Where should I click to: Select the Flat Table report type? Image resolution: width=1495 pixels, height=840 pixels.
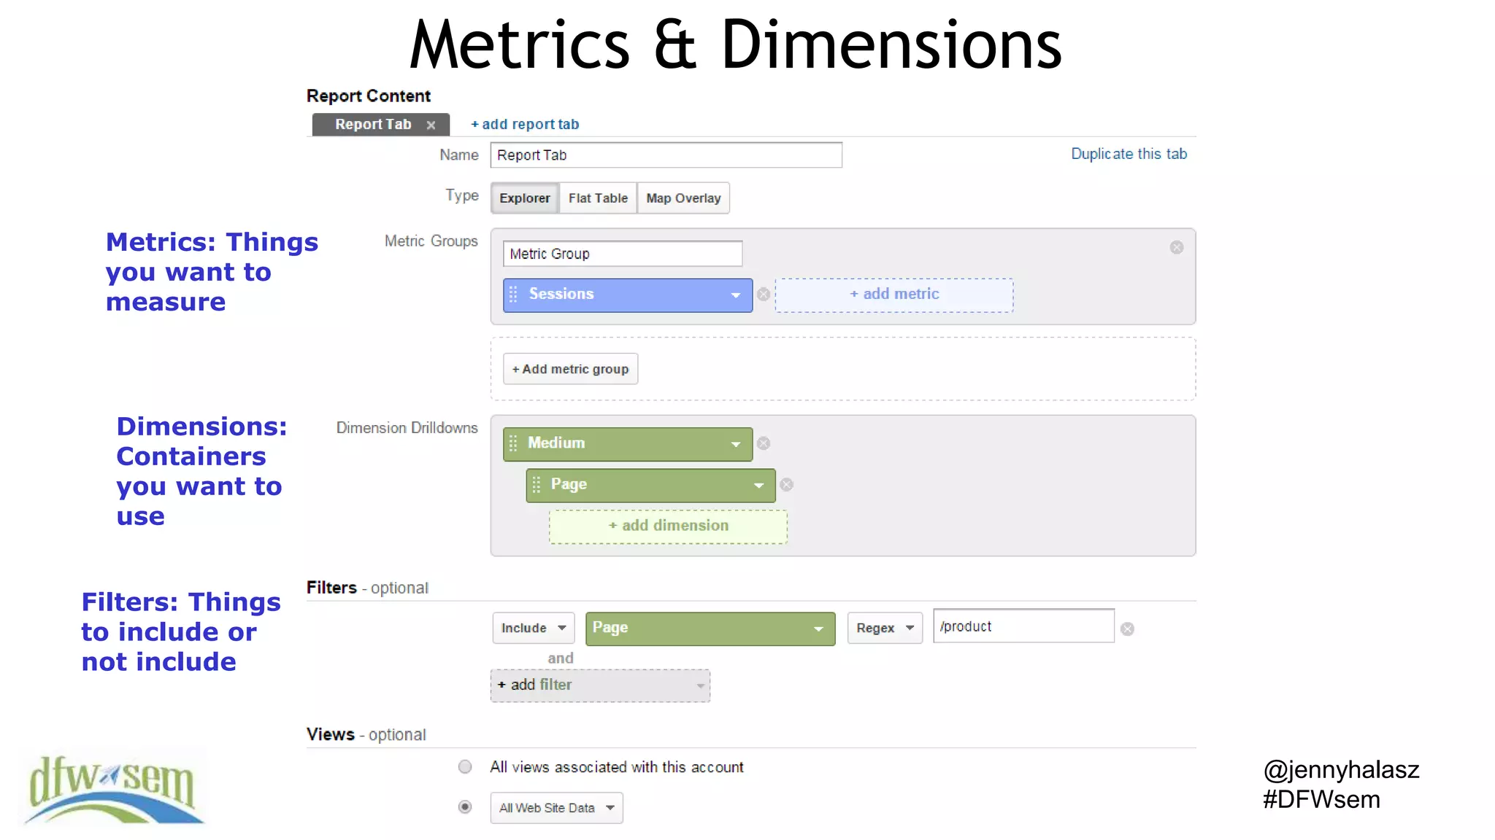[598, 198]
